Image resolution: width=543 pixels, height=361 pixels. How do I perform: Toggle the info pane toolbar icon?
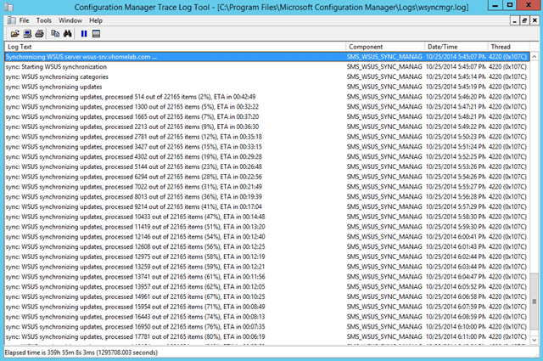pyautogui.click(x=97, y=33)
